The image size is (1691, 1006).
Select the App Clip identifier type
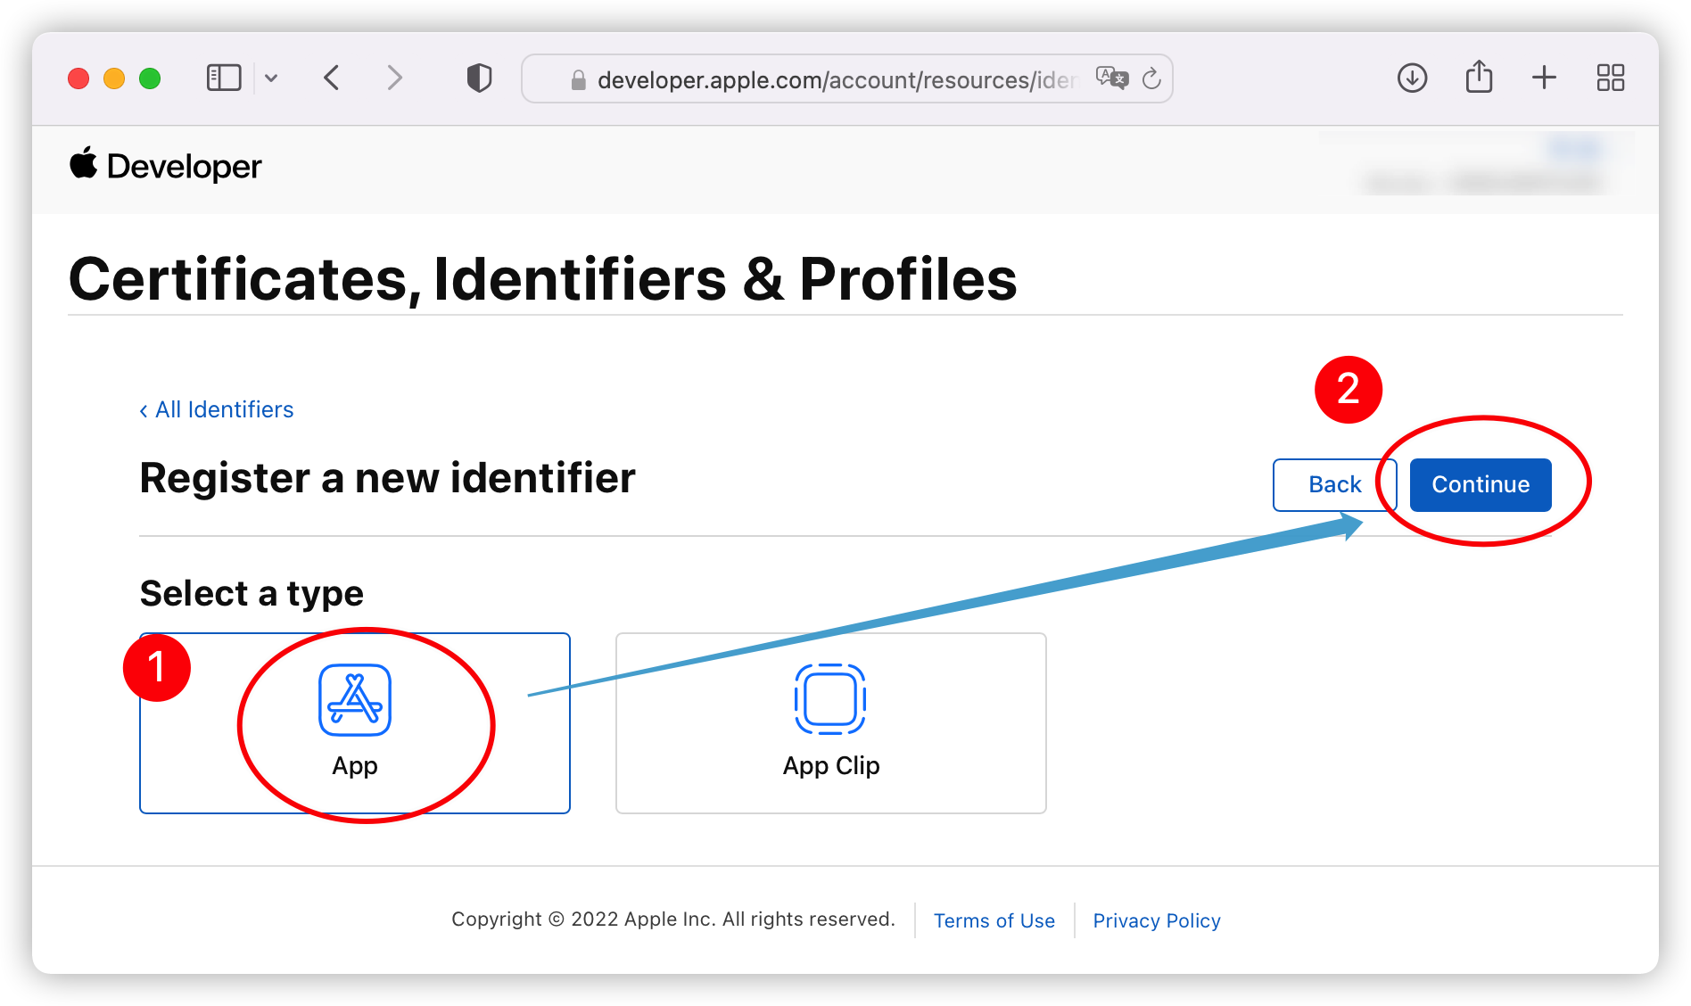pos(831,723)
